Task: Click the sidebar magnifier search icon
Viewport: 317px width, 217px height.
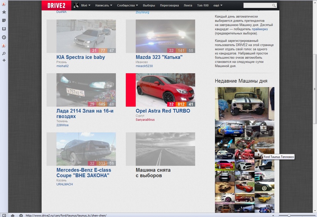Action: coord(4,54)
